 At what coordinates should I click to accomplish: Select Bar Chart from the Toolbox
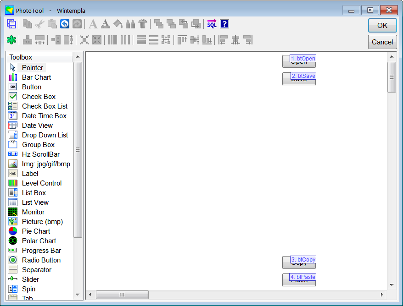(x=36, y=77)
